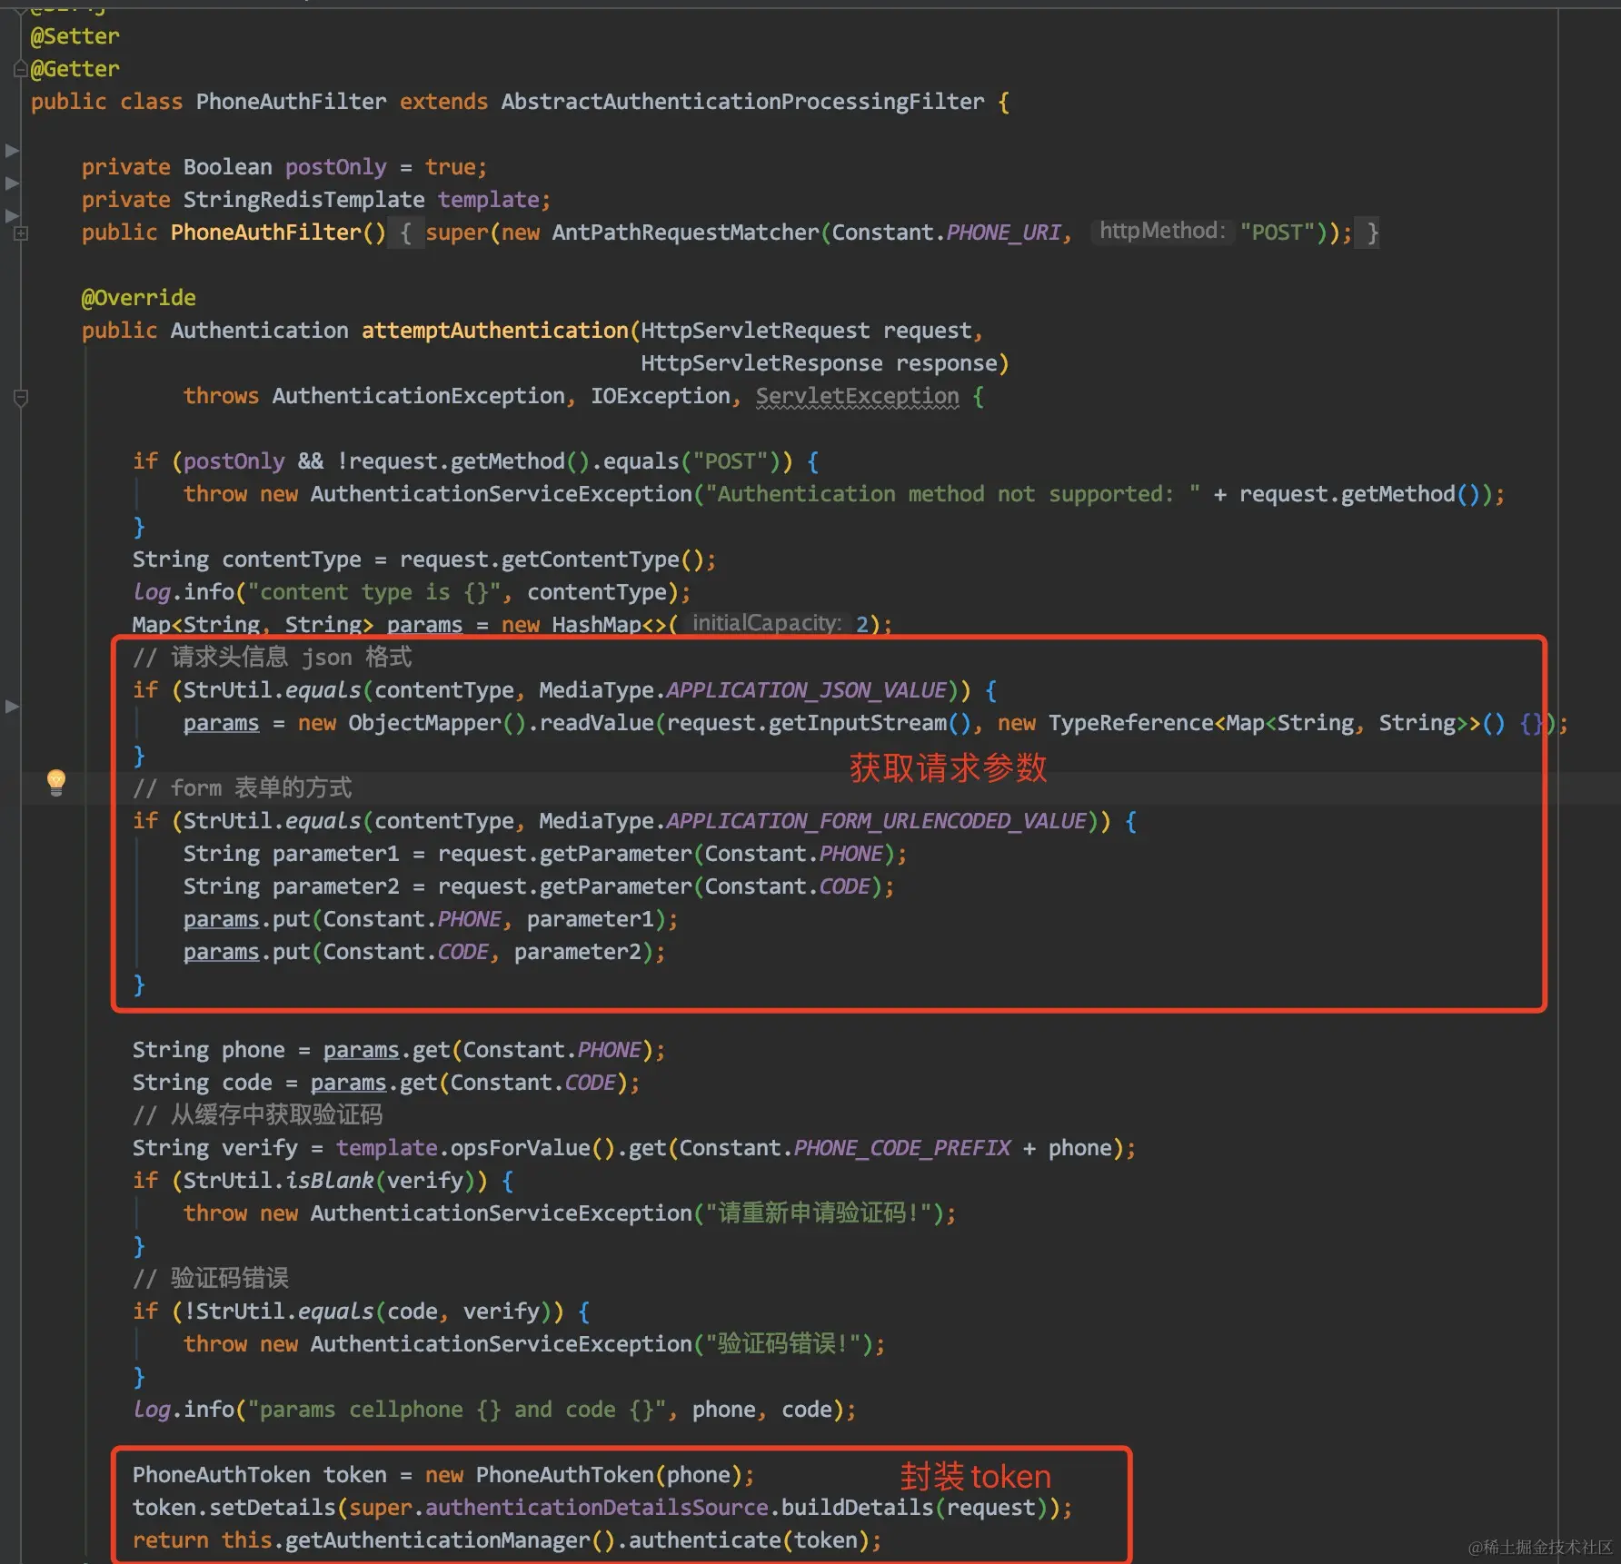Click the gutter arrow beside the postOnly field

tap(12, 150)
